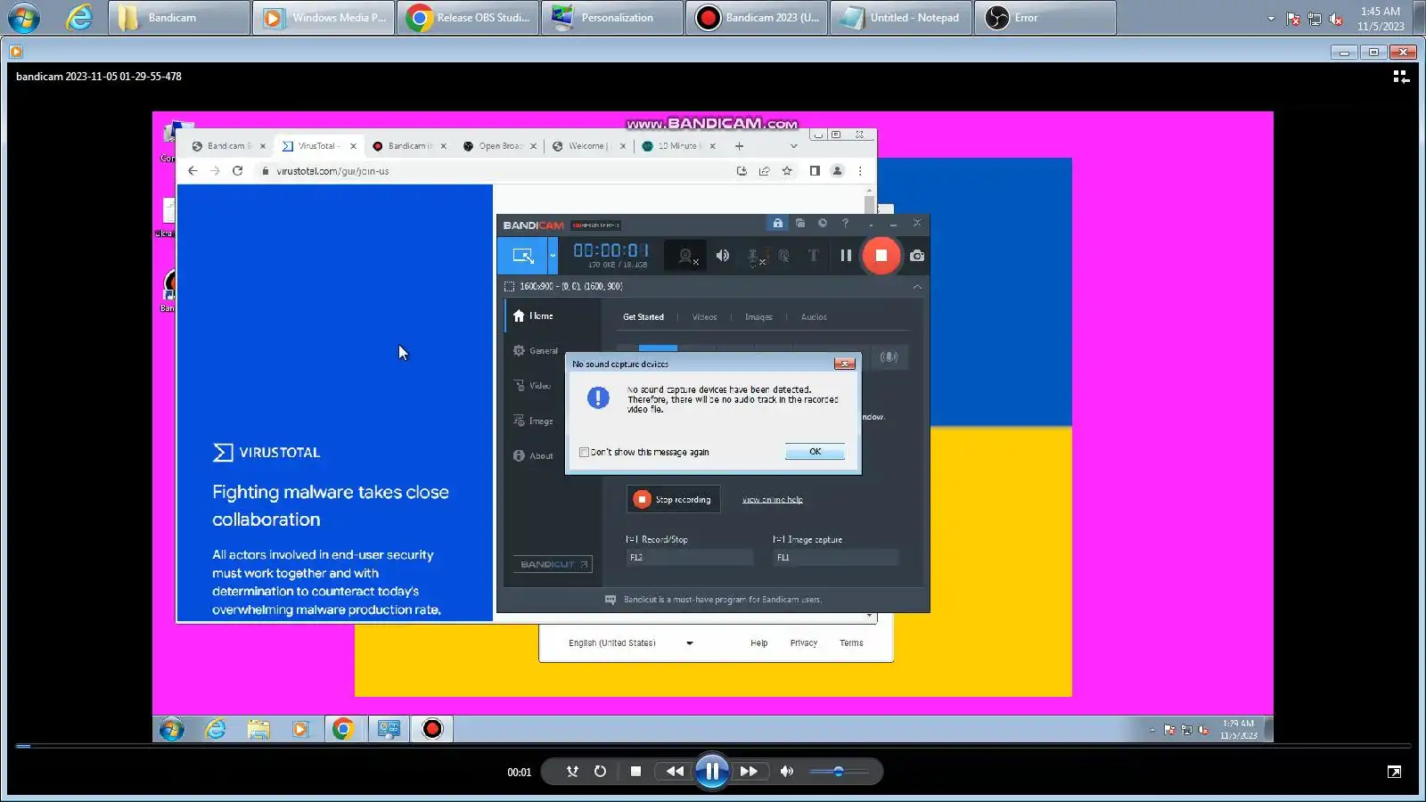Pause playback in Windows Media Player
This screenshot has height=802, width=1426.
click(712, 772)
